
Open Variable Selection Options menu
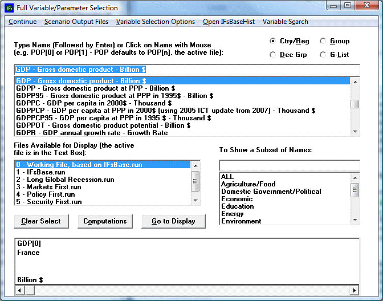156,22
